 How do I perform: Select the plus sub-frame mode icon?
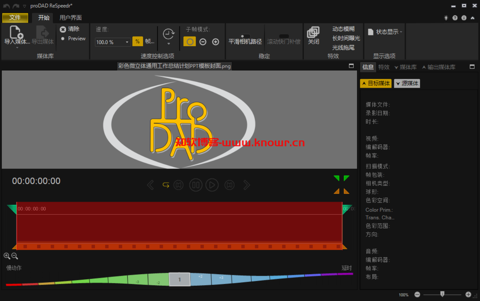[215, 42]
